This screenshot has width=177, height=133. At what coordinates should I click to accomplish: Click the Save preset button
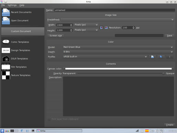coord(169,35)
